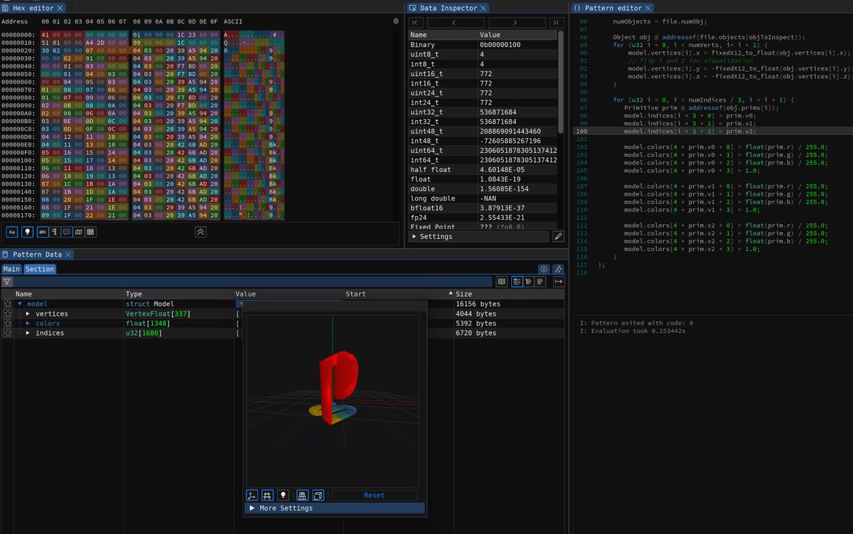Click the node graph icon above Pattern Data toolbar
This screenshot has height=534, width=853.
point(559,269)
